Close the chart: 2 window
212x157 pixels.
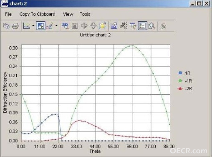pos(207,3)
